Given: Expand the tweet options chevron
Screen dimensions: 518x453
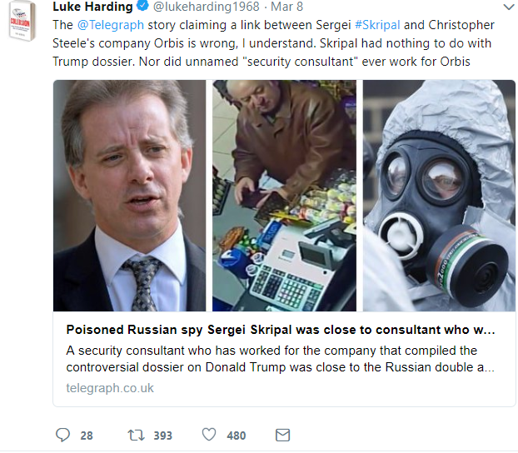Looking at the screenshot, I should click(509, 7).
